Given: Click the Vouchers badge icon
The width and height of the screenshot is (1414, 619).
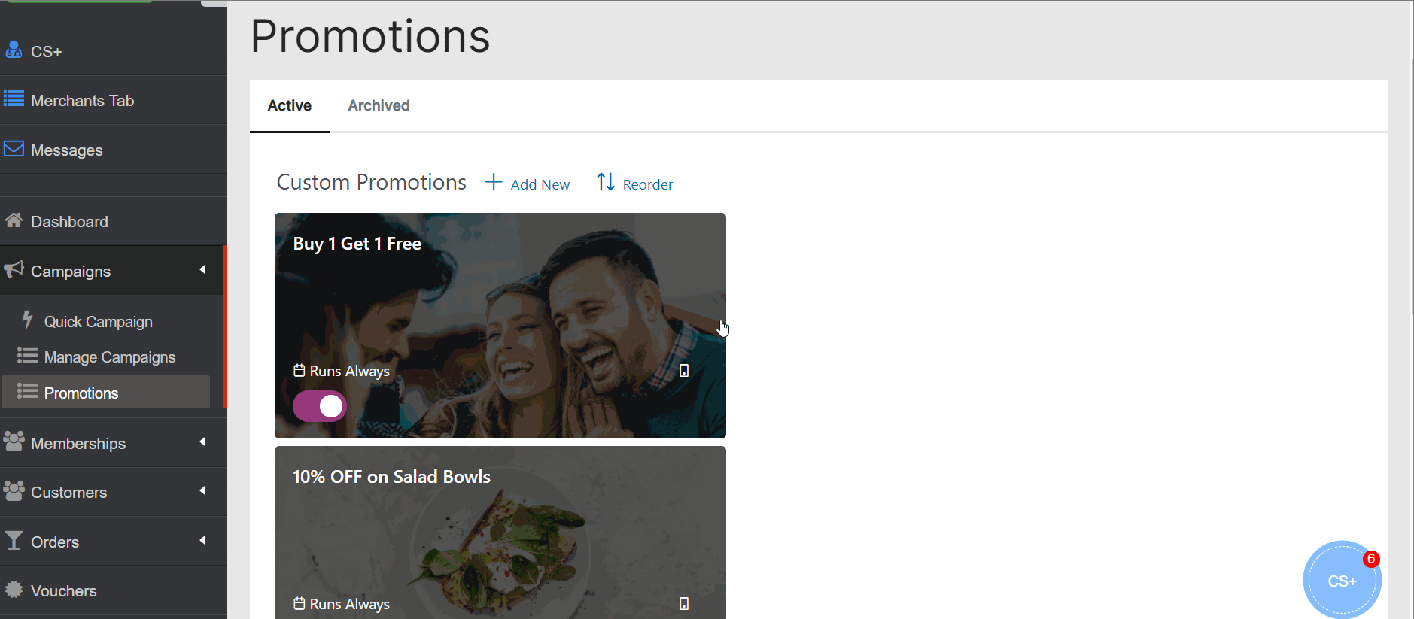Looking at the screenshot, I should (14, 590).
